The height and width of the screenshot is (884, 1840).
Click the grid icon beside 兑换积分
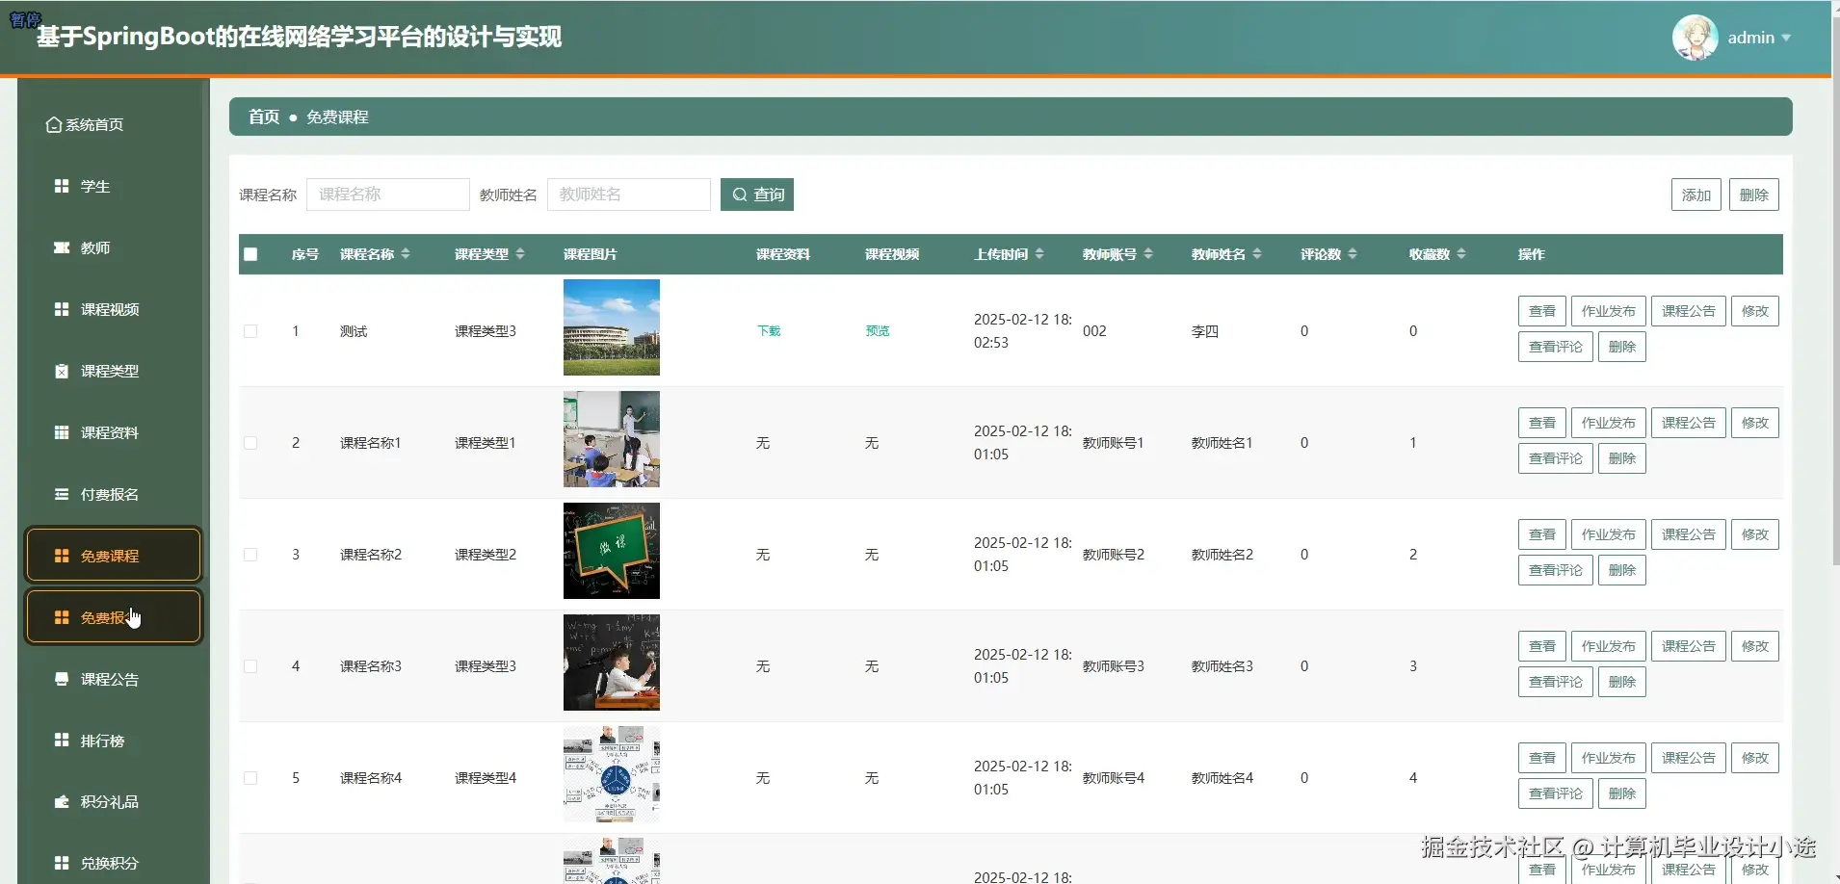pos(62,863)
